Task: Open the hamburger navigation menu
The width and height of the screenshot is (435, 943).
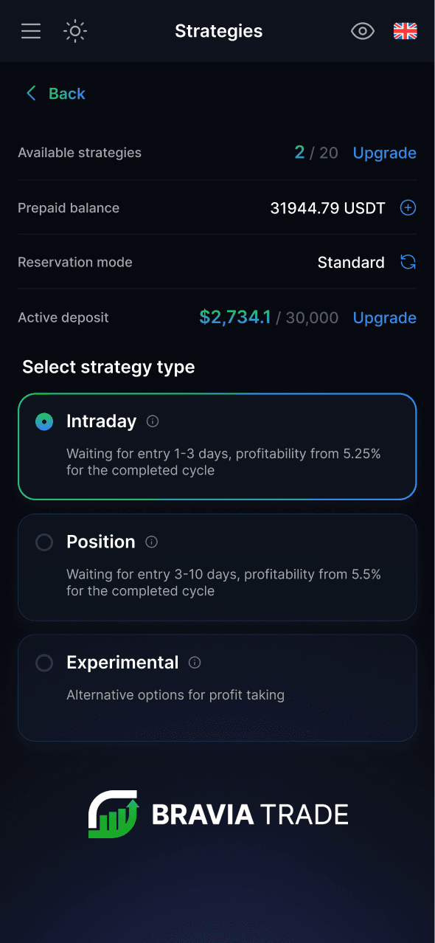Action: pos(30,31)
